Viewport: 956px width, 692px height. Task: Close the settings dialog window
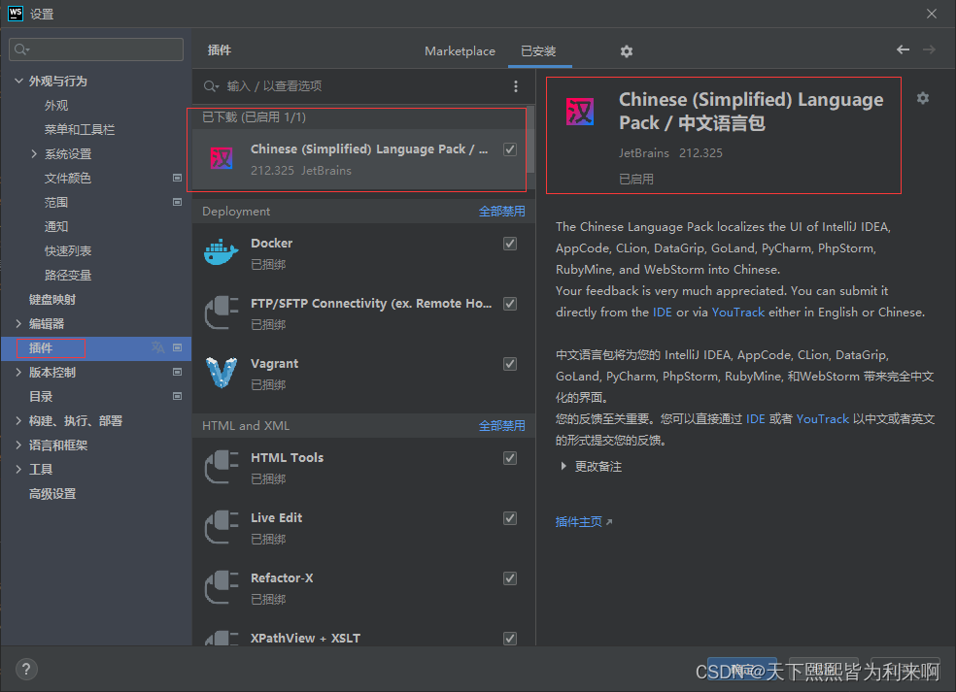[x=931, y=14]
